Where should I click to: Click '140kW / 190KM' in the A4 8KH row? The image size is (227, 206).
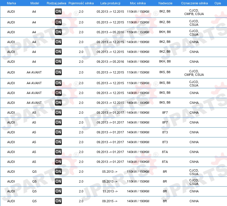138,62
